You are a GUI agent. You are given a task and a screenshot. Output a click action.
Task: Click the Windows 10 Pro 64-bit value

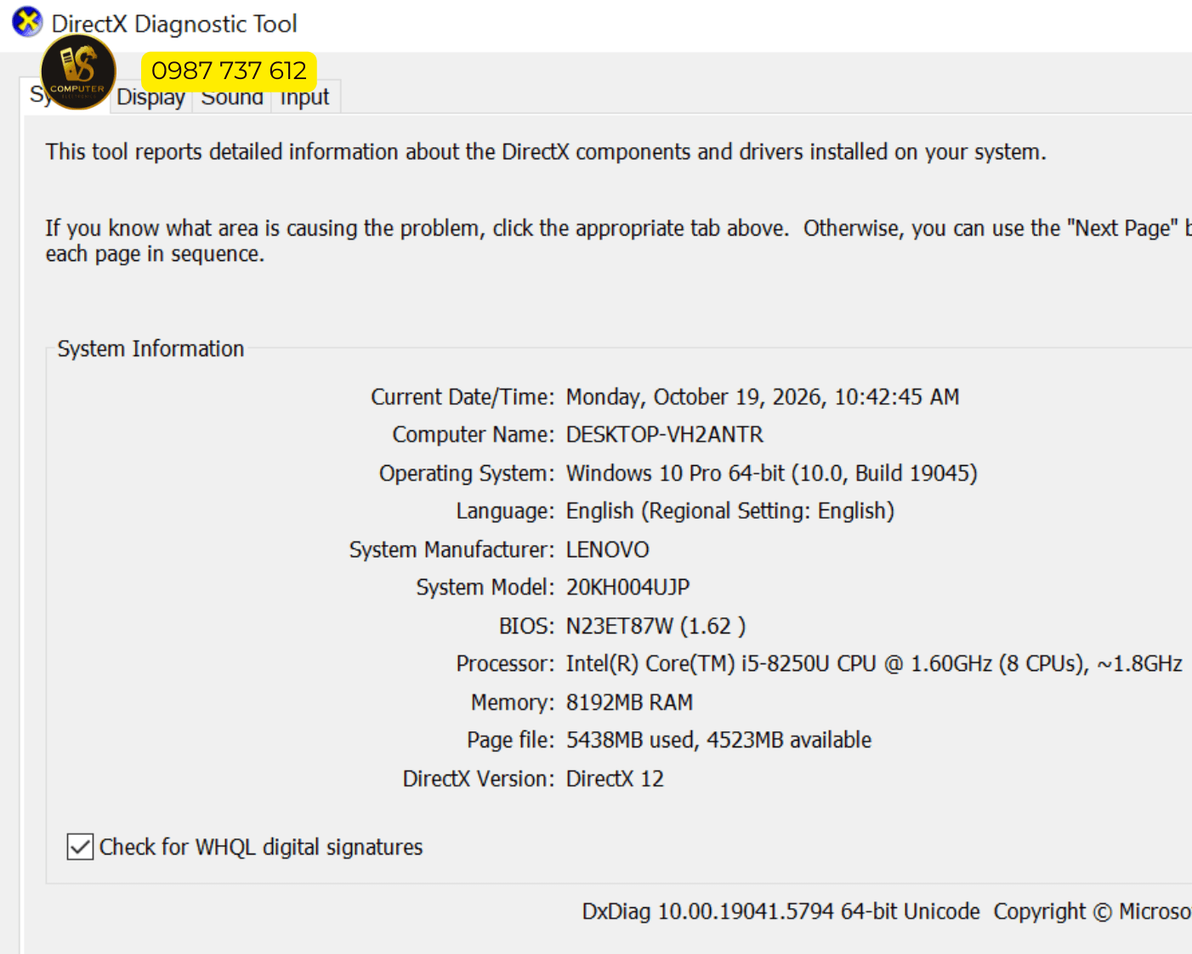tap(772, 473)
